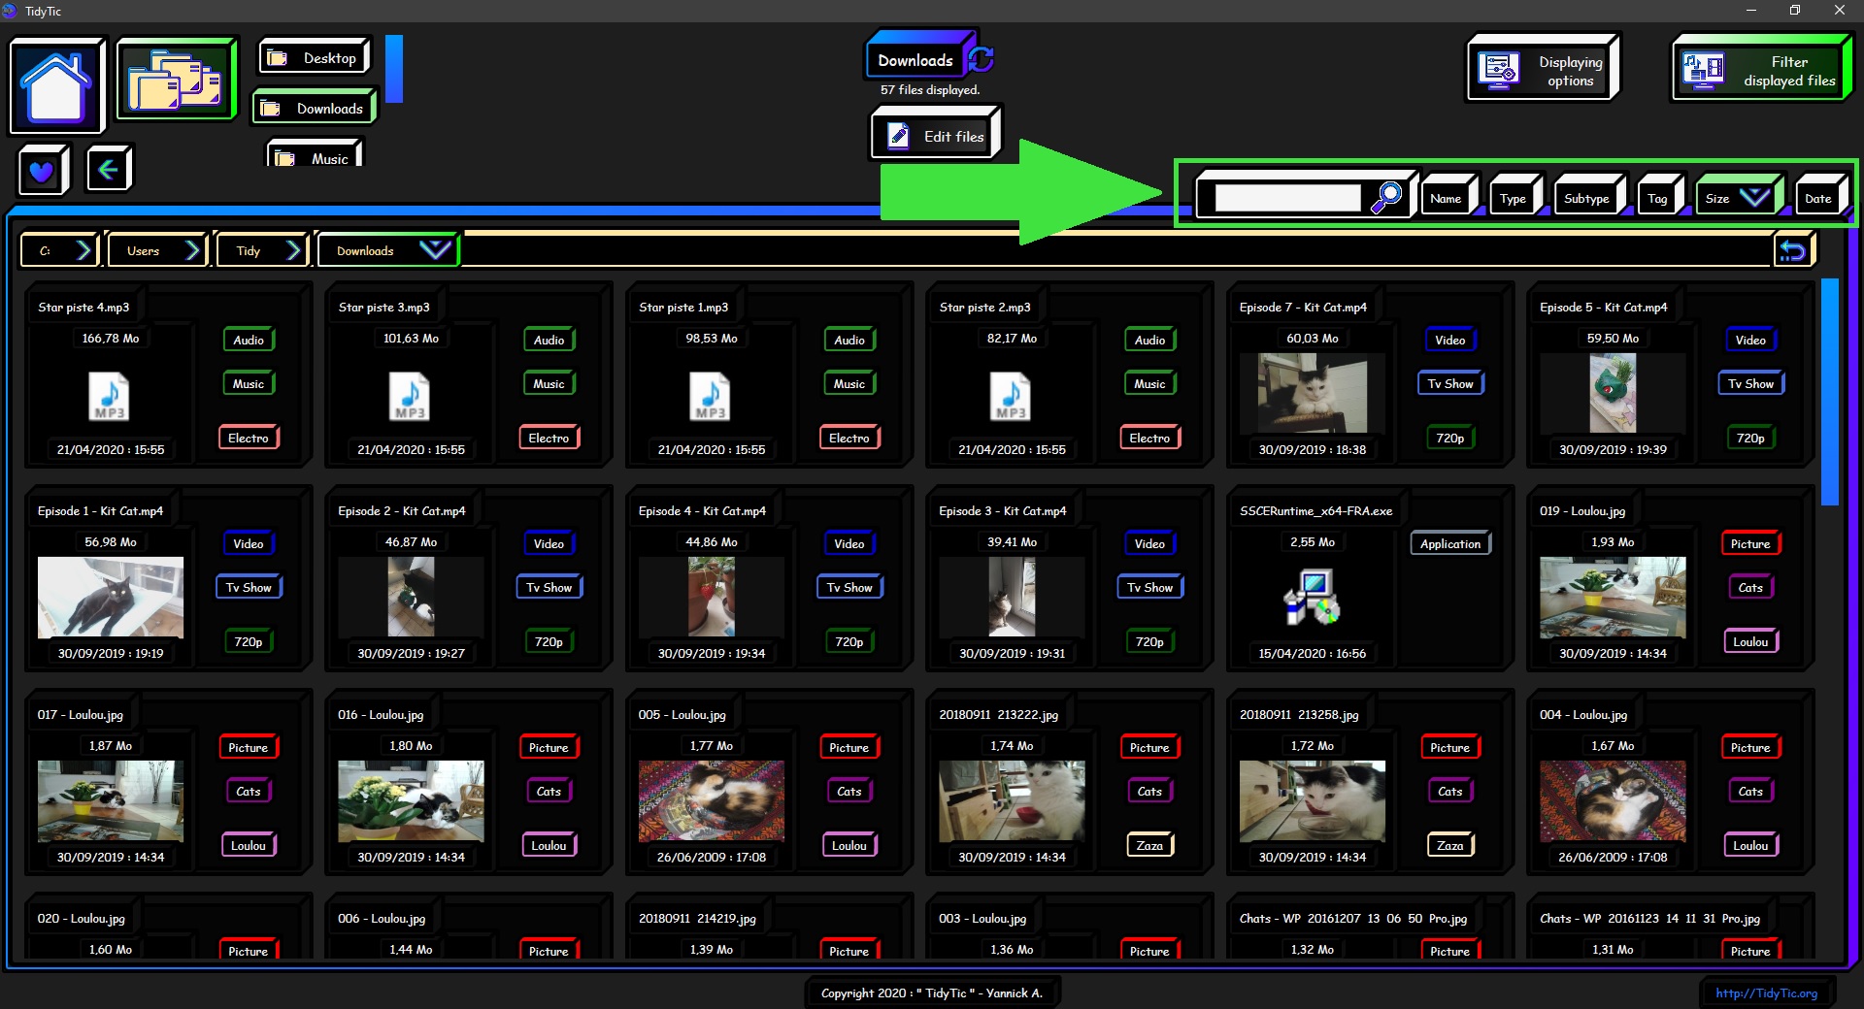Viewport: 1864px width, 1009px height.
Task: Click Audio type tag on Star piste 4.mp3
Action: point(249,340)
